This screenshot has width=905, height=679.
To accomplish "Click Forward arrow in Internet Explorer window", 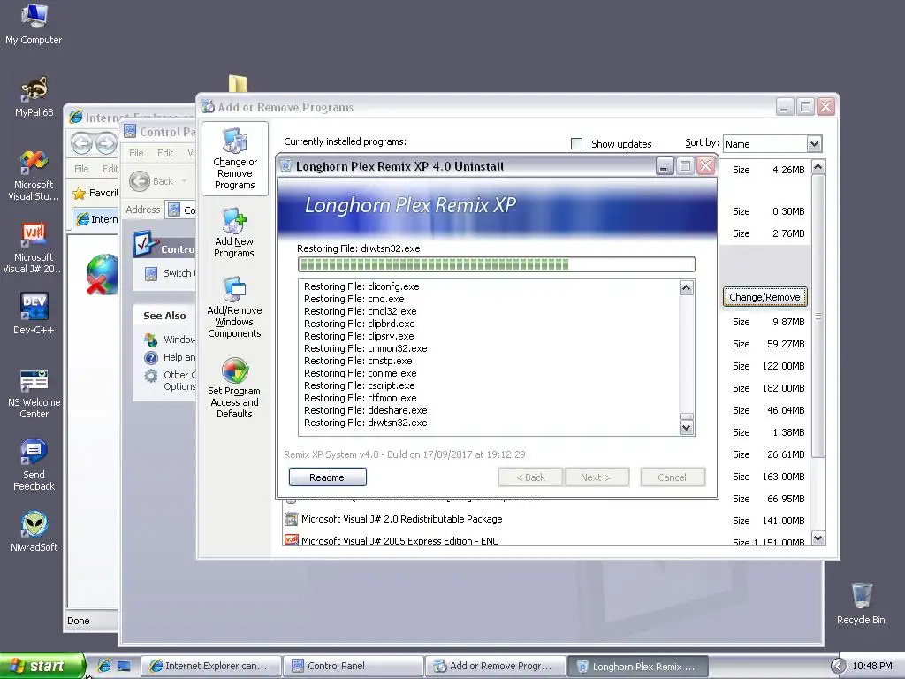I will click(106, 142).
